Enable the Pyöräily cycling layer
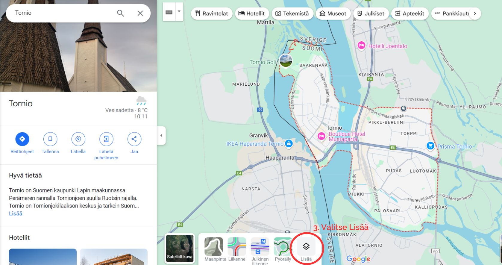Viewport: 502px width, 265px height. tap(283, 249)
